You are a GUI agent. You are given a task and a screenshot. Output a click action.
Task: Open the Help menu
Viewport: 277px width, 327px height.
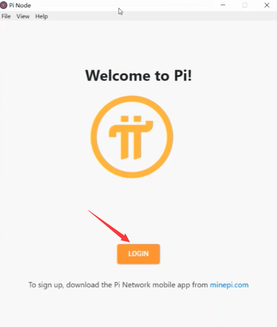click(41, 16)
